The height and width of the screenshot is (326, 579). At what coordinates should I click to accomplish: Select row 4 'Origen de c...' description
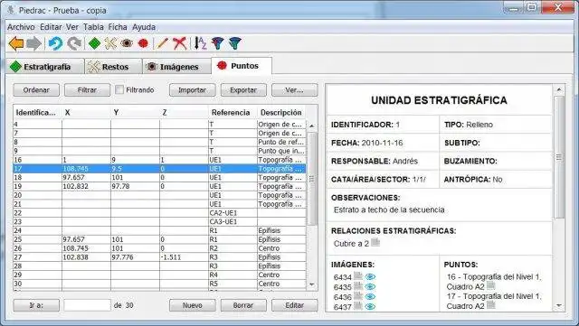281,125
